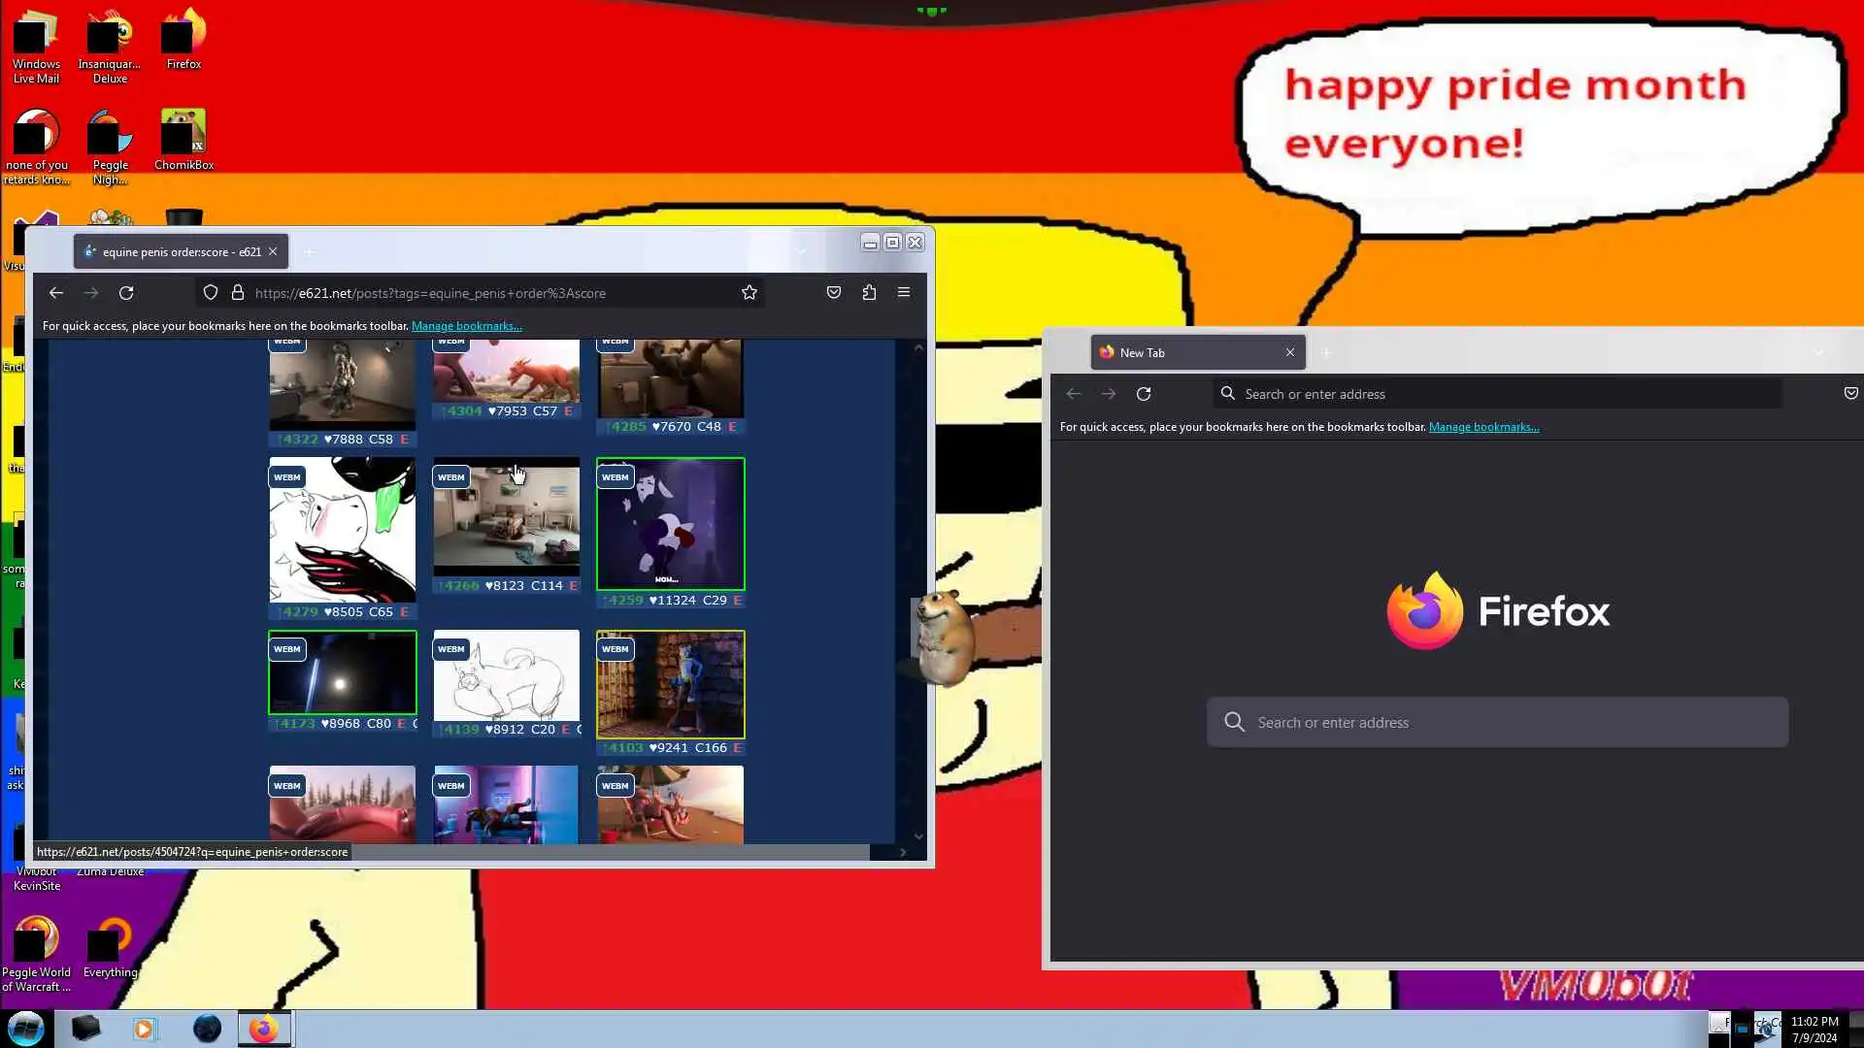Click Manage bookmarks link in left window
1864x1048 pixels.
pyautogui.click(x=466, y=326)
